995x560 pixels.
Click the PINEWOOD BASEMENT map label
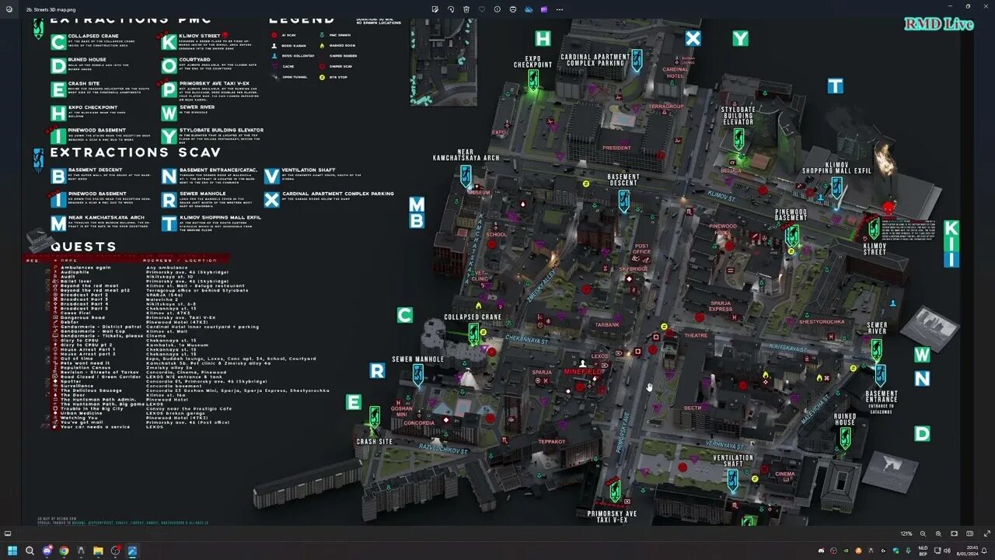[791, 214]
